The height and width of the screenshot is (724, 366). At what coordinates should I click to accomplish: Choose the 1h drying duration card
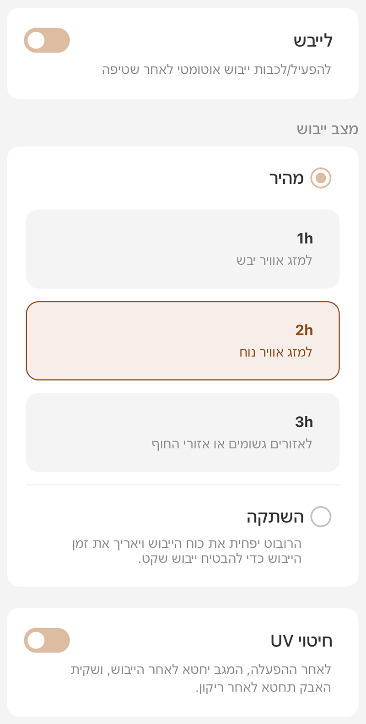tap(183, 249)
